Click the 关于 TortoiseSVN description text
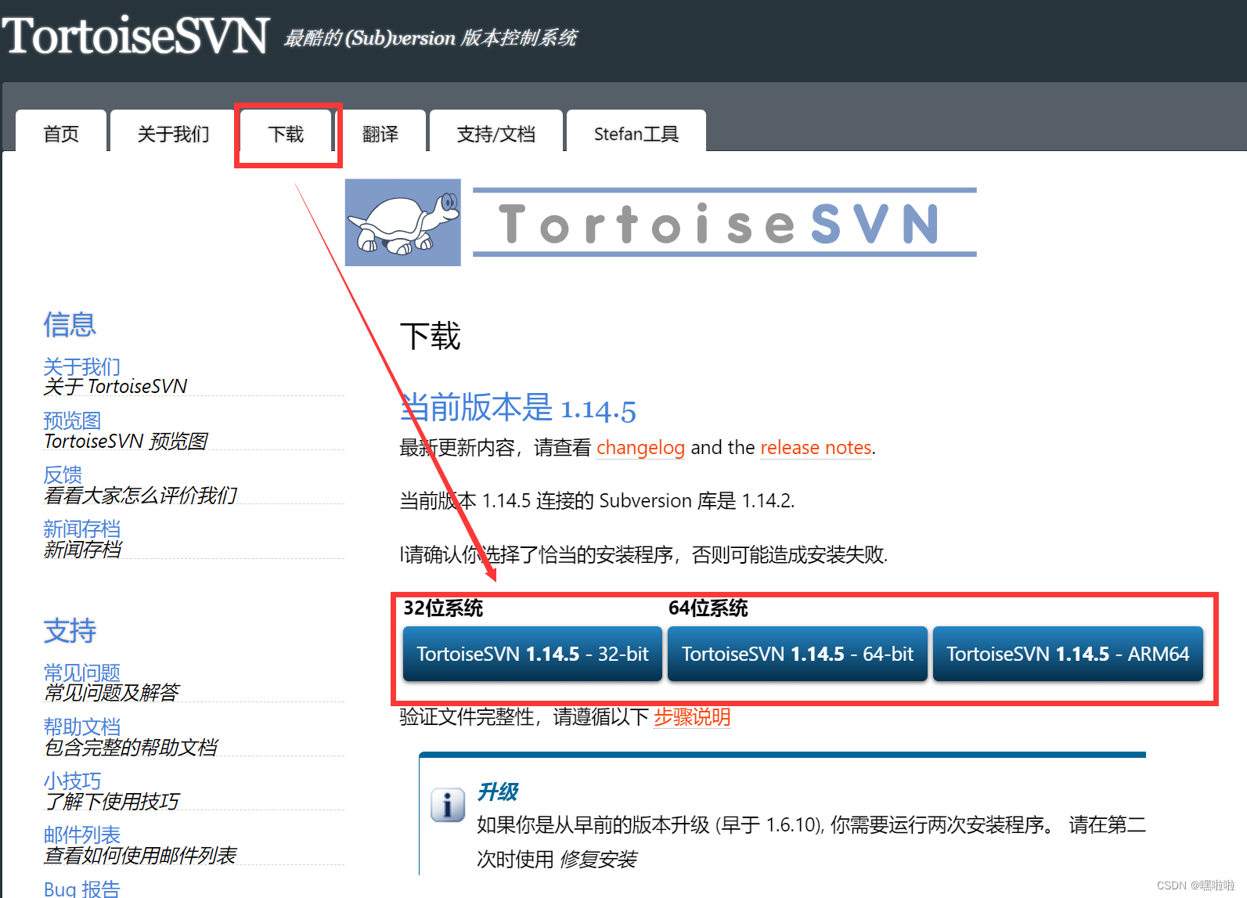Screen dimensions: 1247x898 pos(116,386)
